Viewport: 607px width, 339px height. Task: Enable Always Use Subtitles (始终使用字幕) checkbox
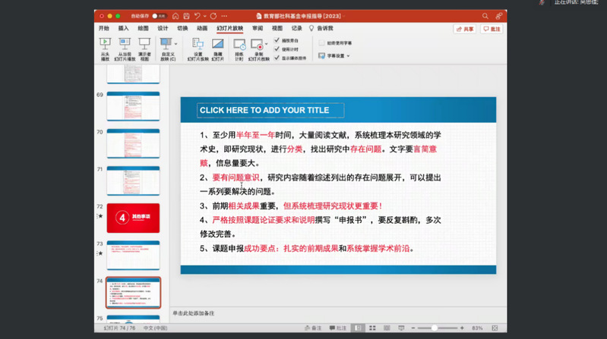click(x=321, y=43)
